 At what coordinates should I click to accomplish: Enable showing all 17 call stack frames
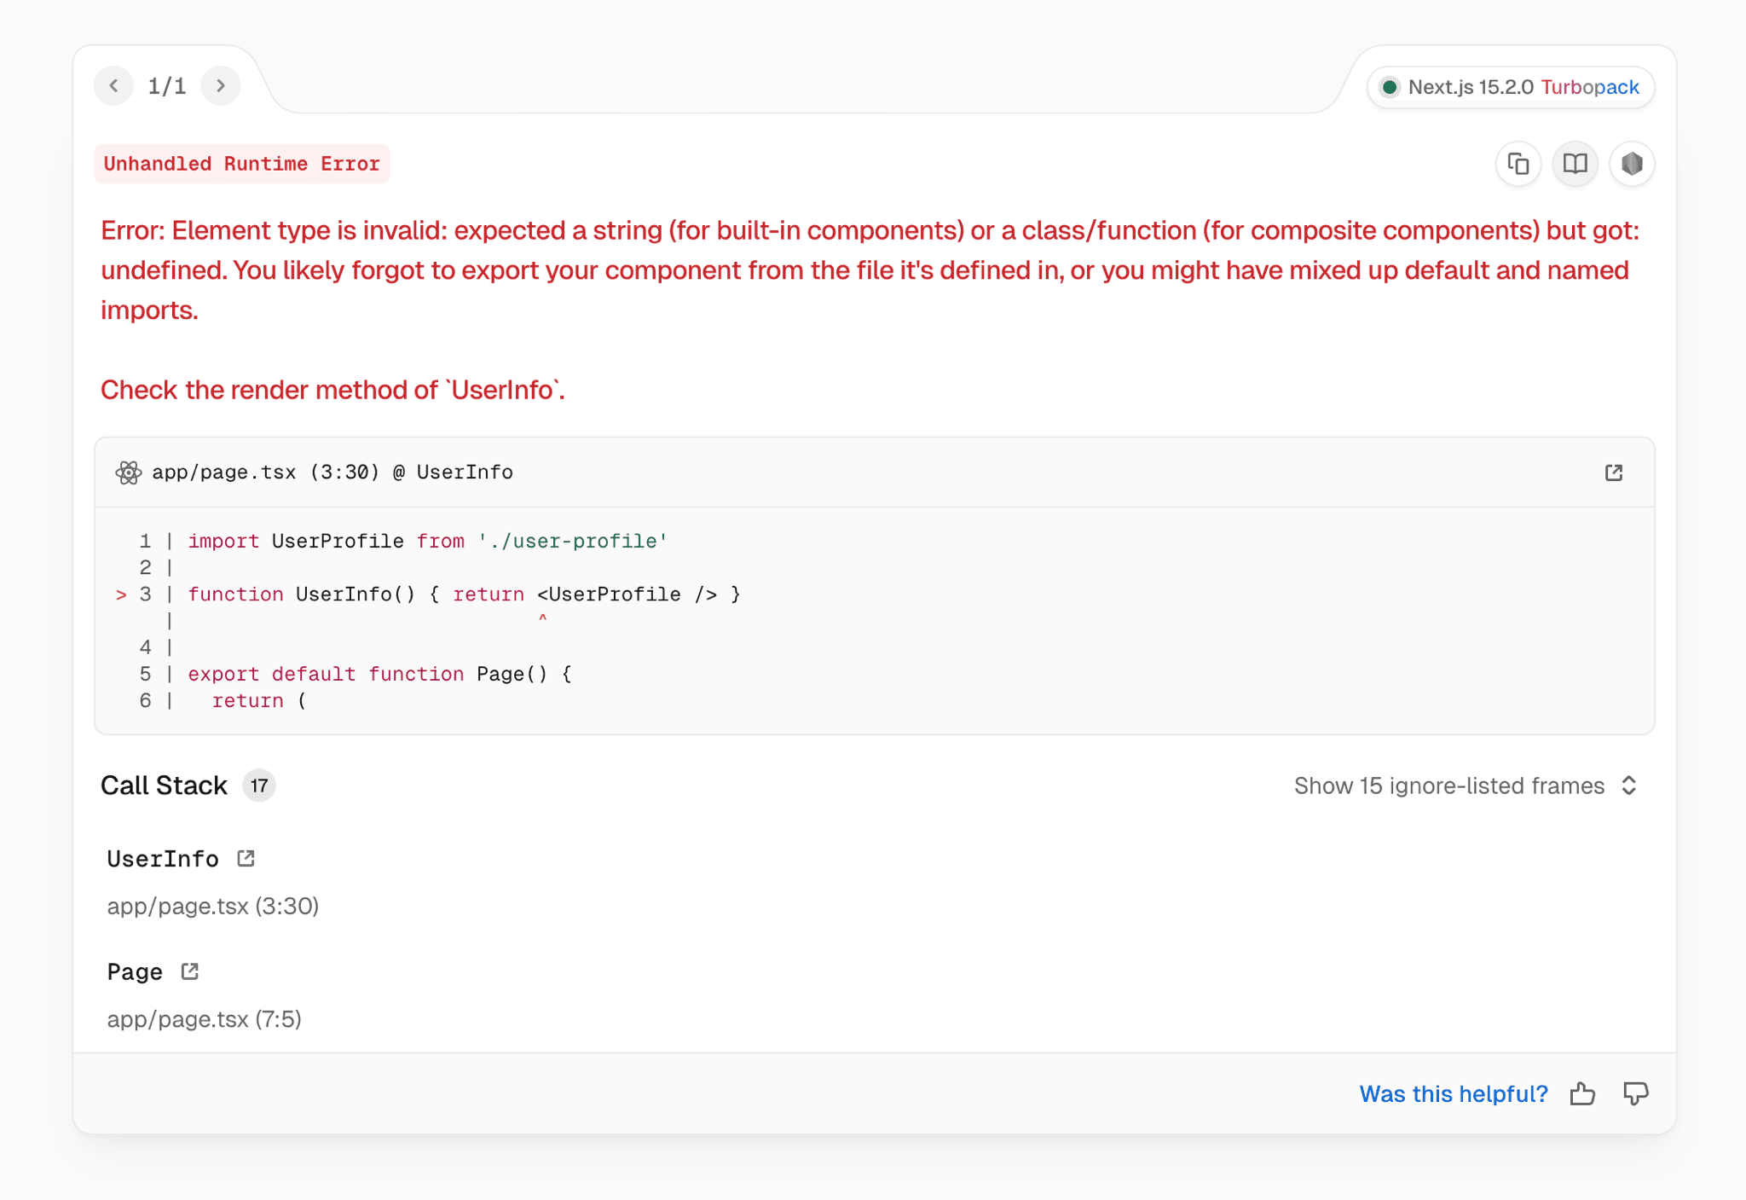tap(1449, 786)
